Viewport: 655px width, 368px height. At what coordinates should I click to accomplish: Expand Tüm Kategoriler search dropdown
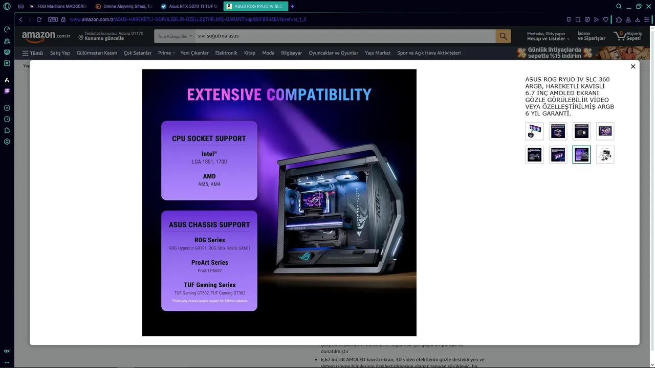174,36
